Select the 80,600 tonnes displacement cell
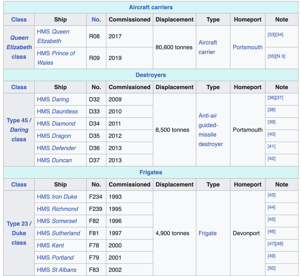This screenshot has height=276, width=301. pyautogui.click(x=174, y=47)
